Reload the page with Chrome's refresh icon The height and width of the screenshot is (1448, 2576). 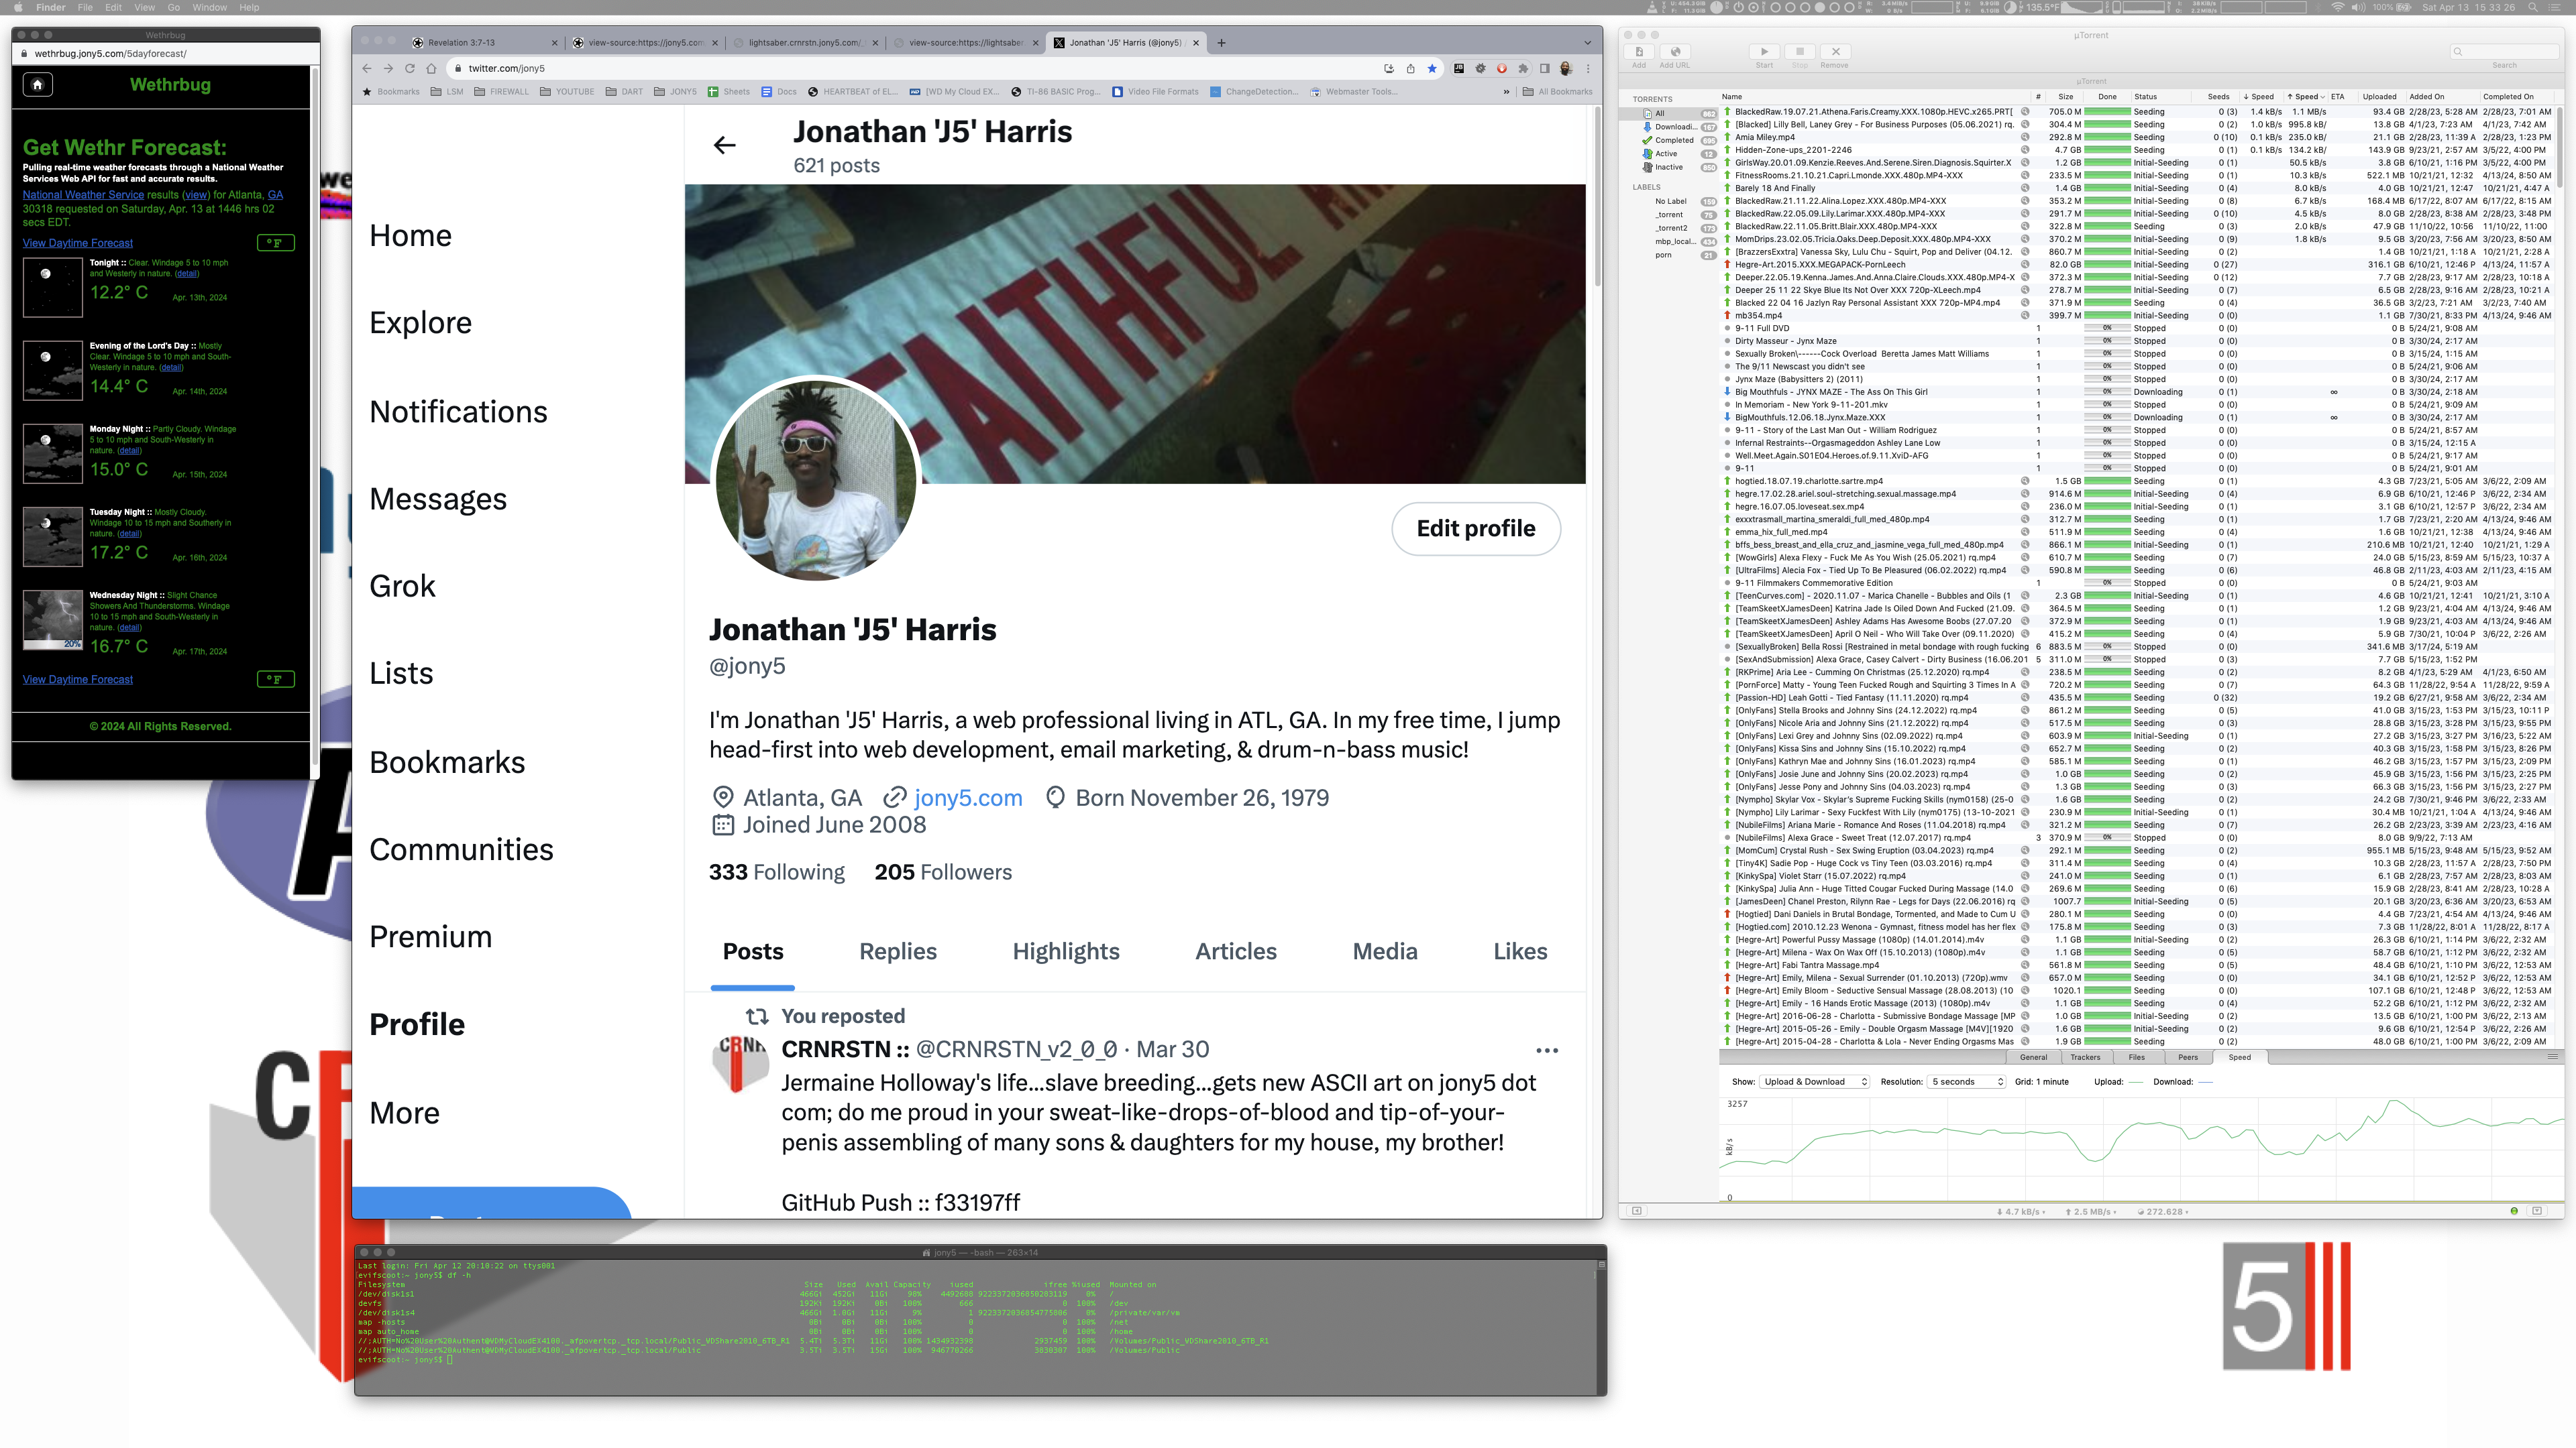pyautogui.click(x=409, y=69)
